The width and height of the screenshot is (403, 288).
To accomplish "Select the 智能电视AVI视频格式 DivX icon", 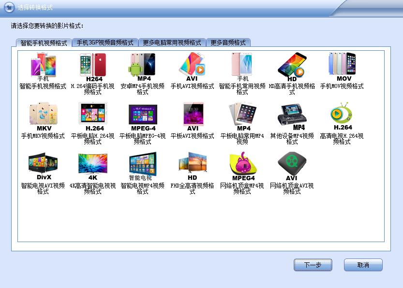I will (x=43, y=166).
